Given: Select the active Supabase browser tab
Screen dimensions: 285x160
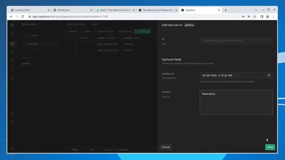Looking at the screenshot, I should pos(200,10).
